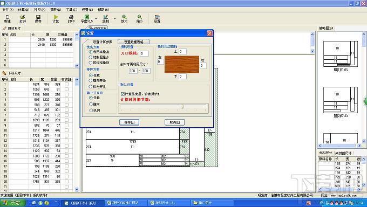
Task: Click the 上 margin input field
Action: (x=182, y=51)
